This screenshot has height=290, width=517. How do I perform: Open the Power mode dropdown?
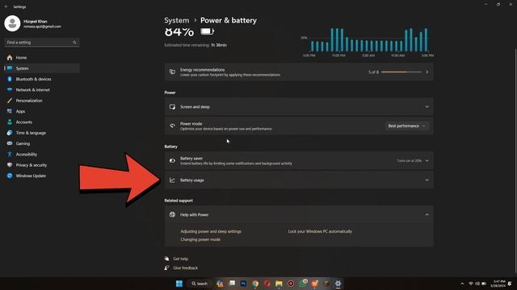tap(407, 126)
